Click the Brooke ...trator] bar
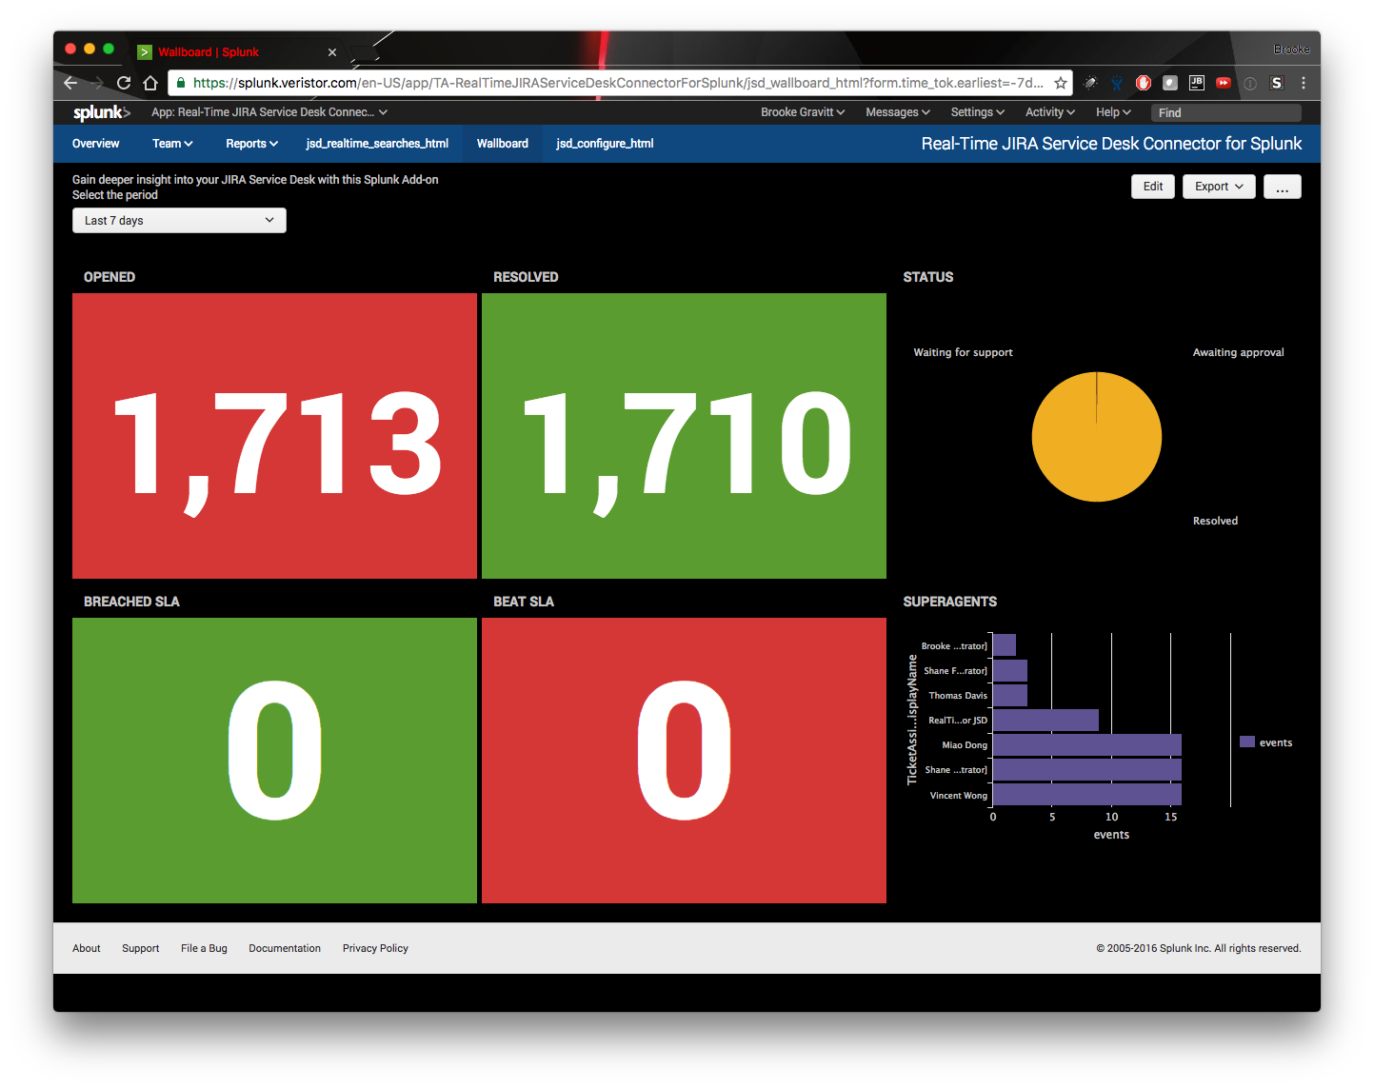Screen dimensions: 1374x1088 point(1005,645)
